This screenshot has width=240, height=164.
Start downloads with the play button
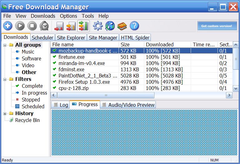[x=20, y=26]
